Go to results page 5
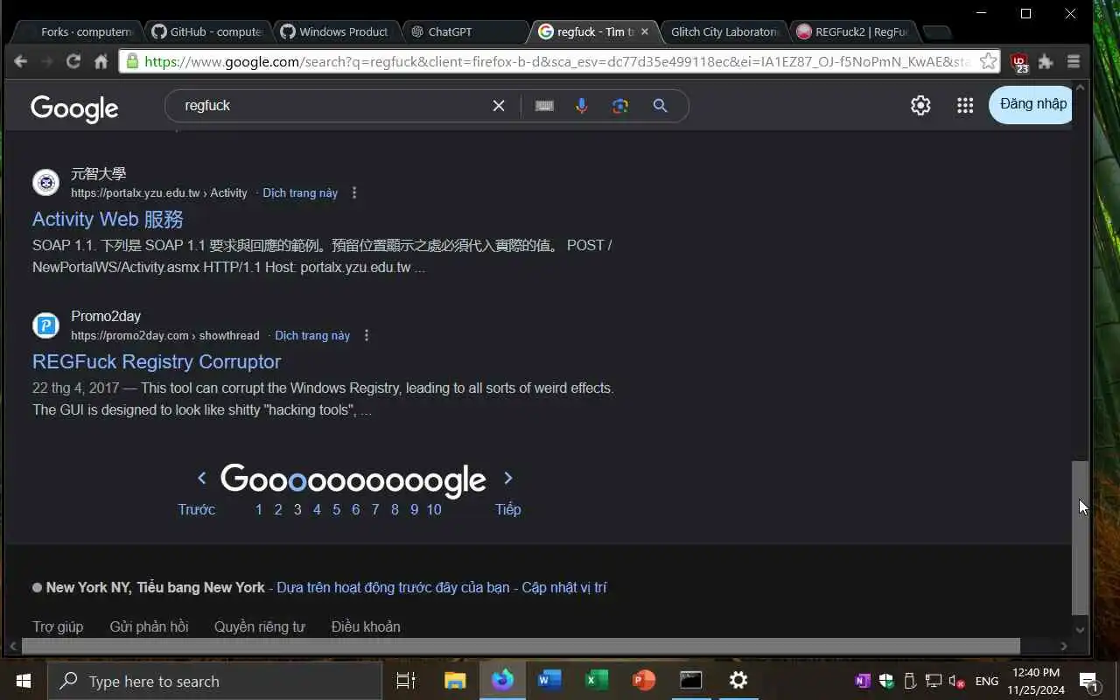Viewport: 1120px width, 700px height. point(336,509)
